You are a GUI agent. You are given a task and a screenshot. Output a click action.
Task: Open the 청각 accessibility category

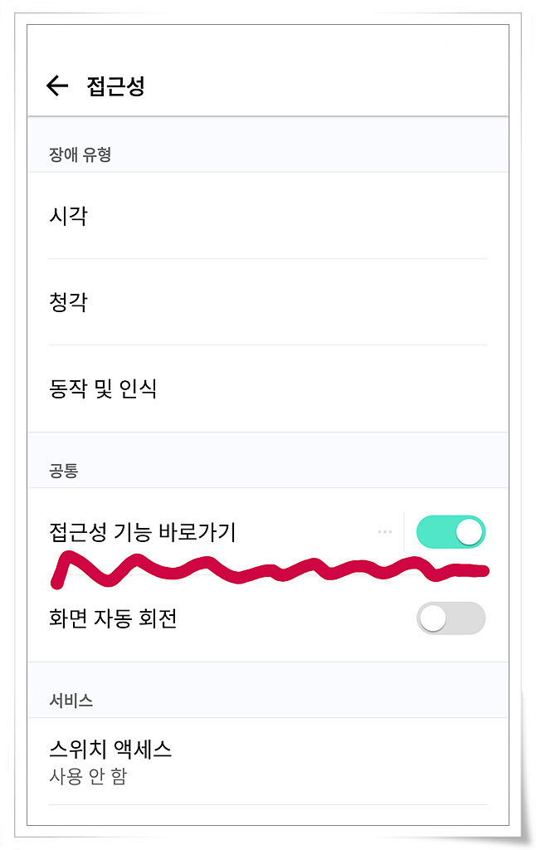tap(268, 302)
